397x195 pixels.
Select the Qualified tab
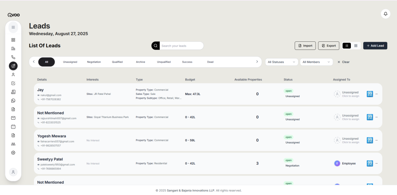tap(117, 62)
